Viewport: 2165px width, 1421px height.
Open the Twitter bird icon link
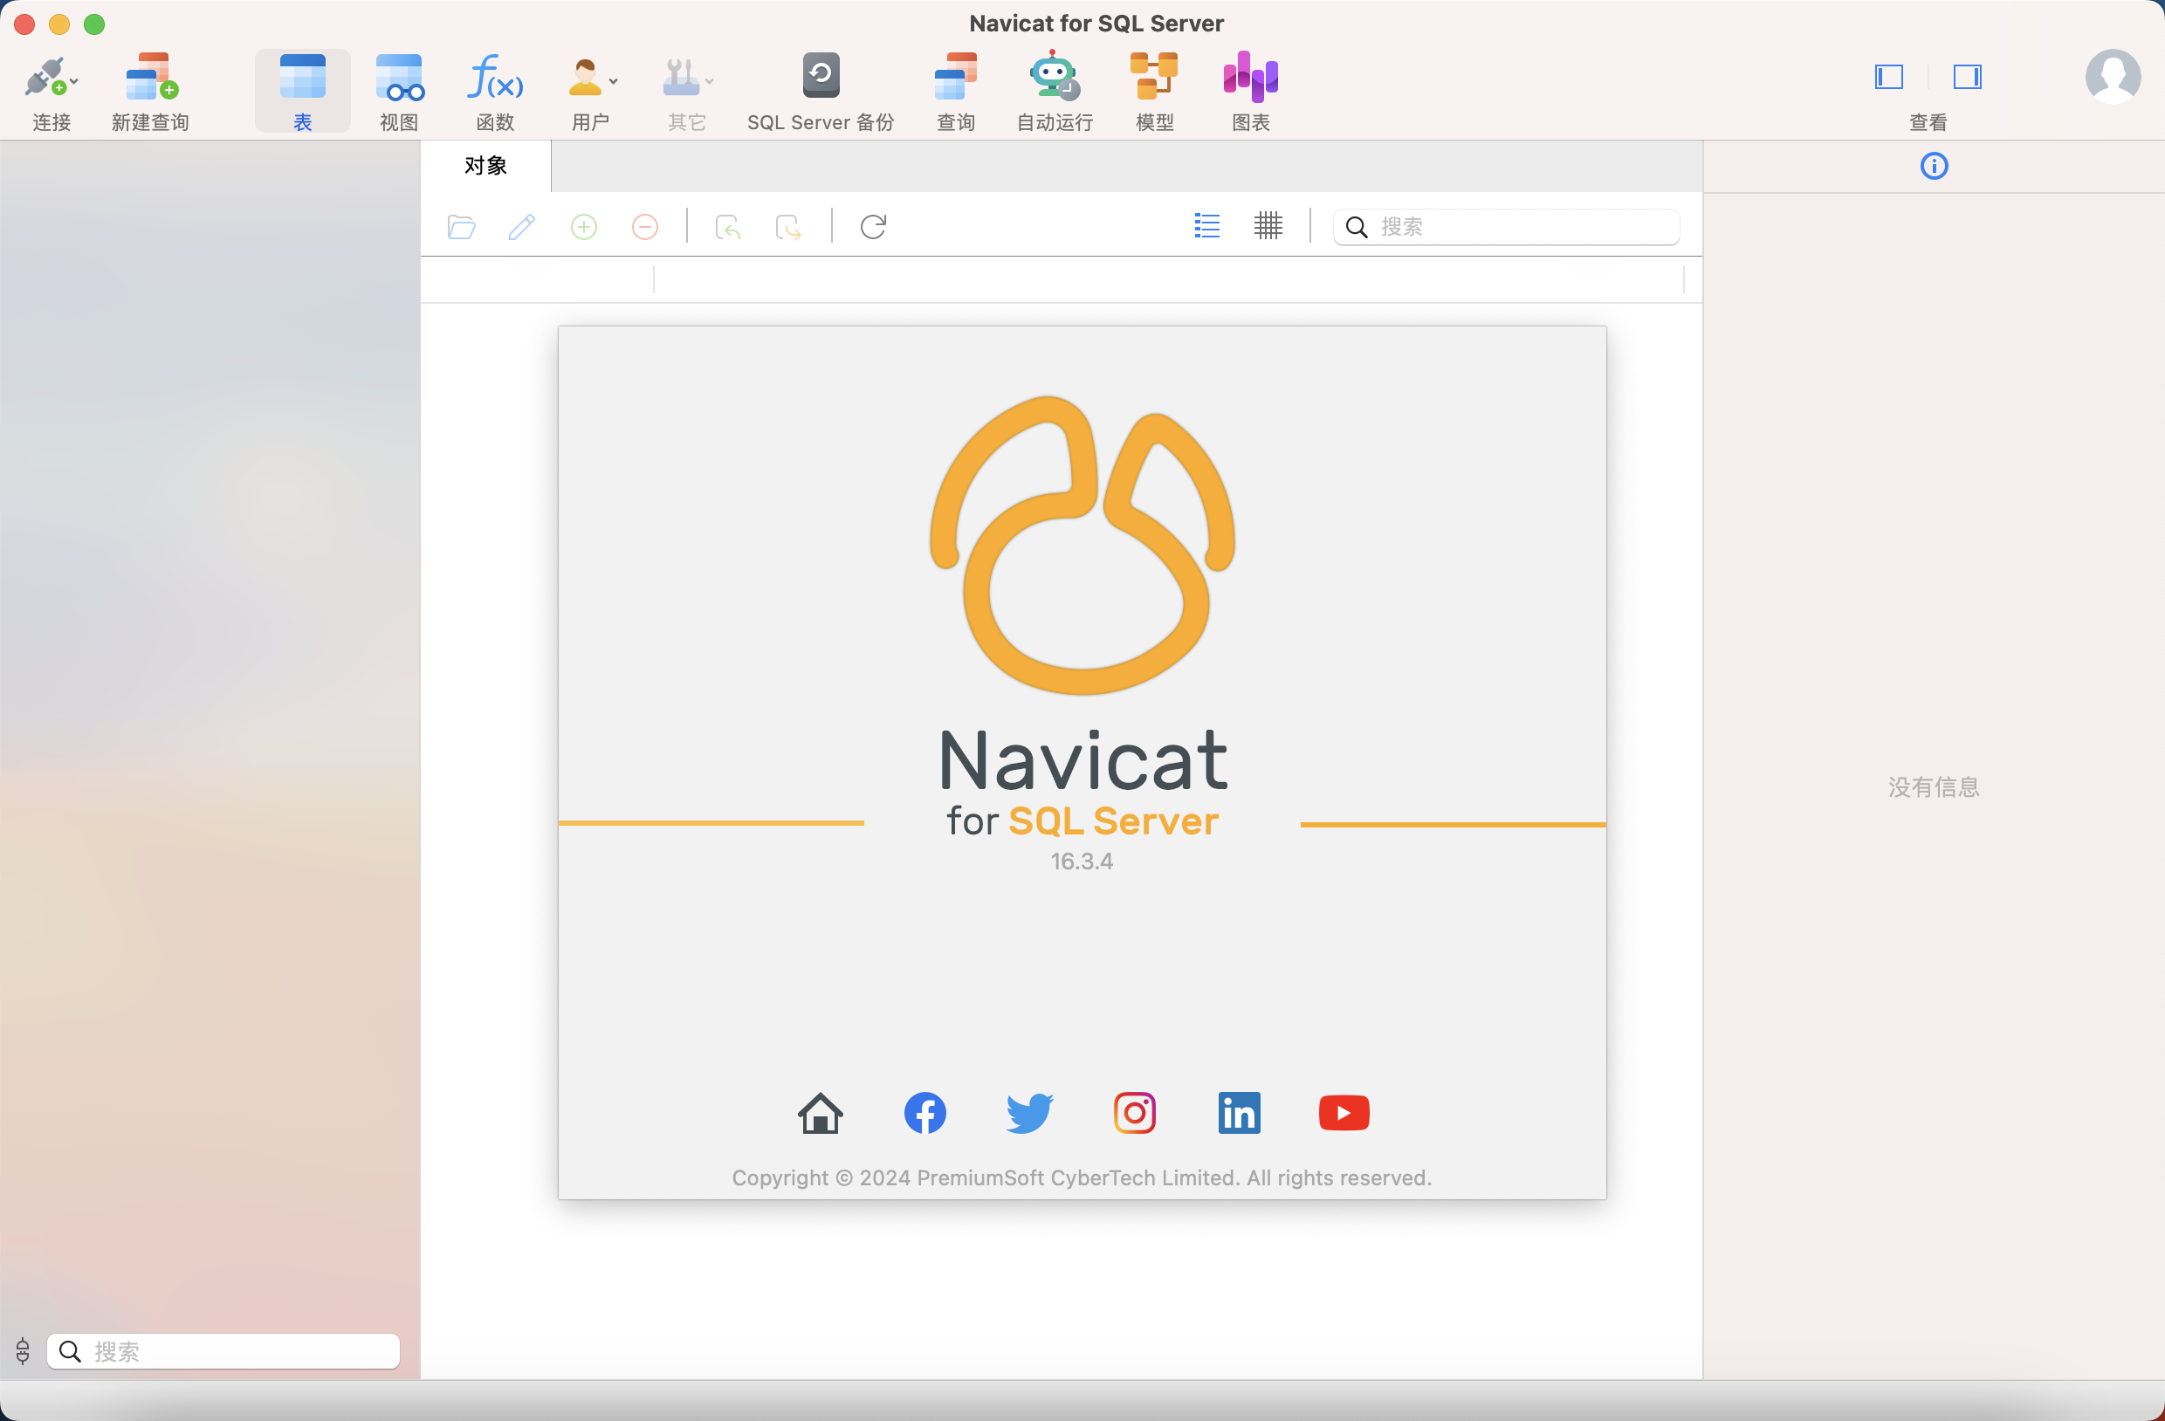tap(1030, 1113)
